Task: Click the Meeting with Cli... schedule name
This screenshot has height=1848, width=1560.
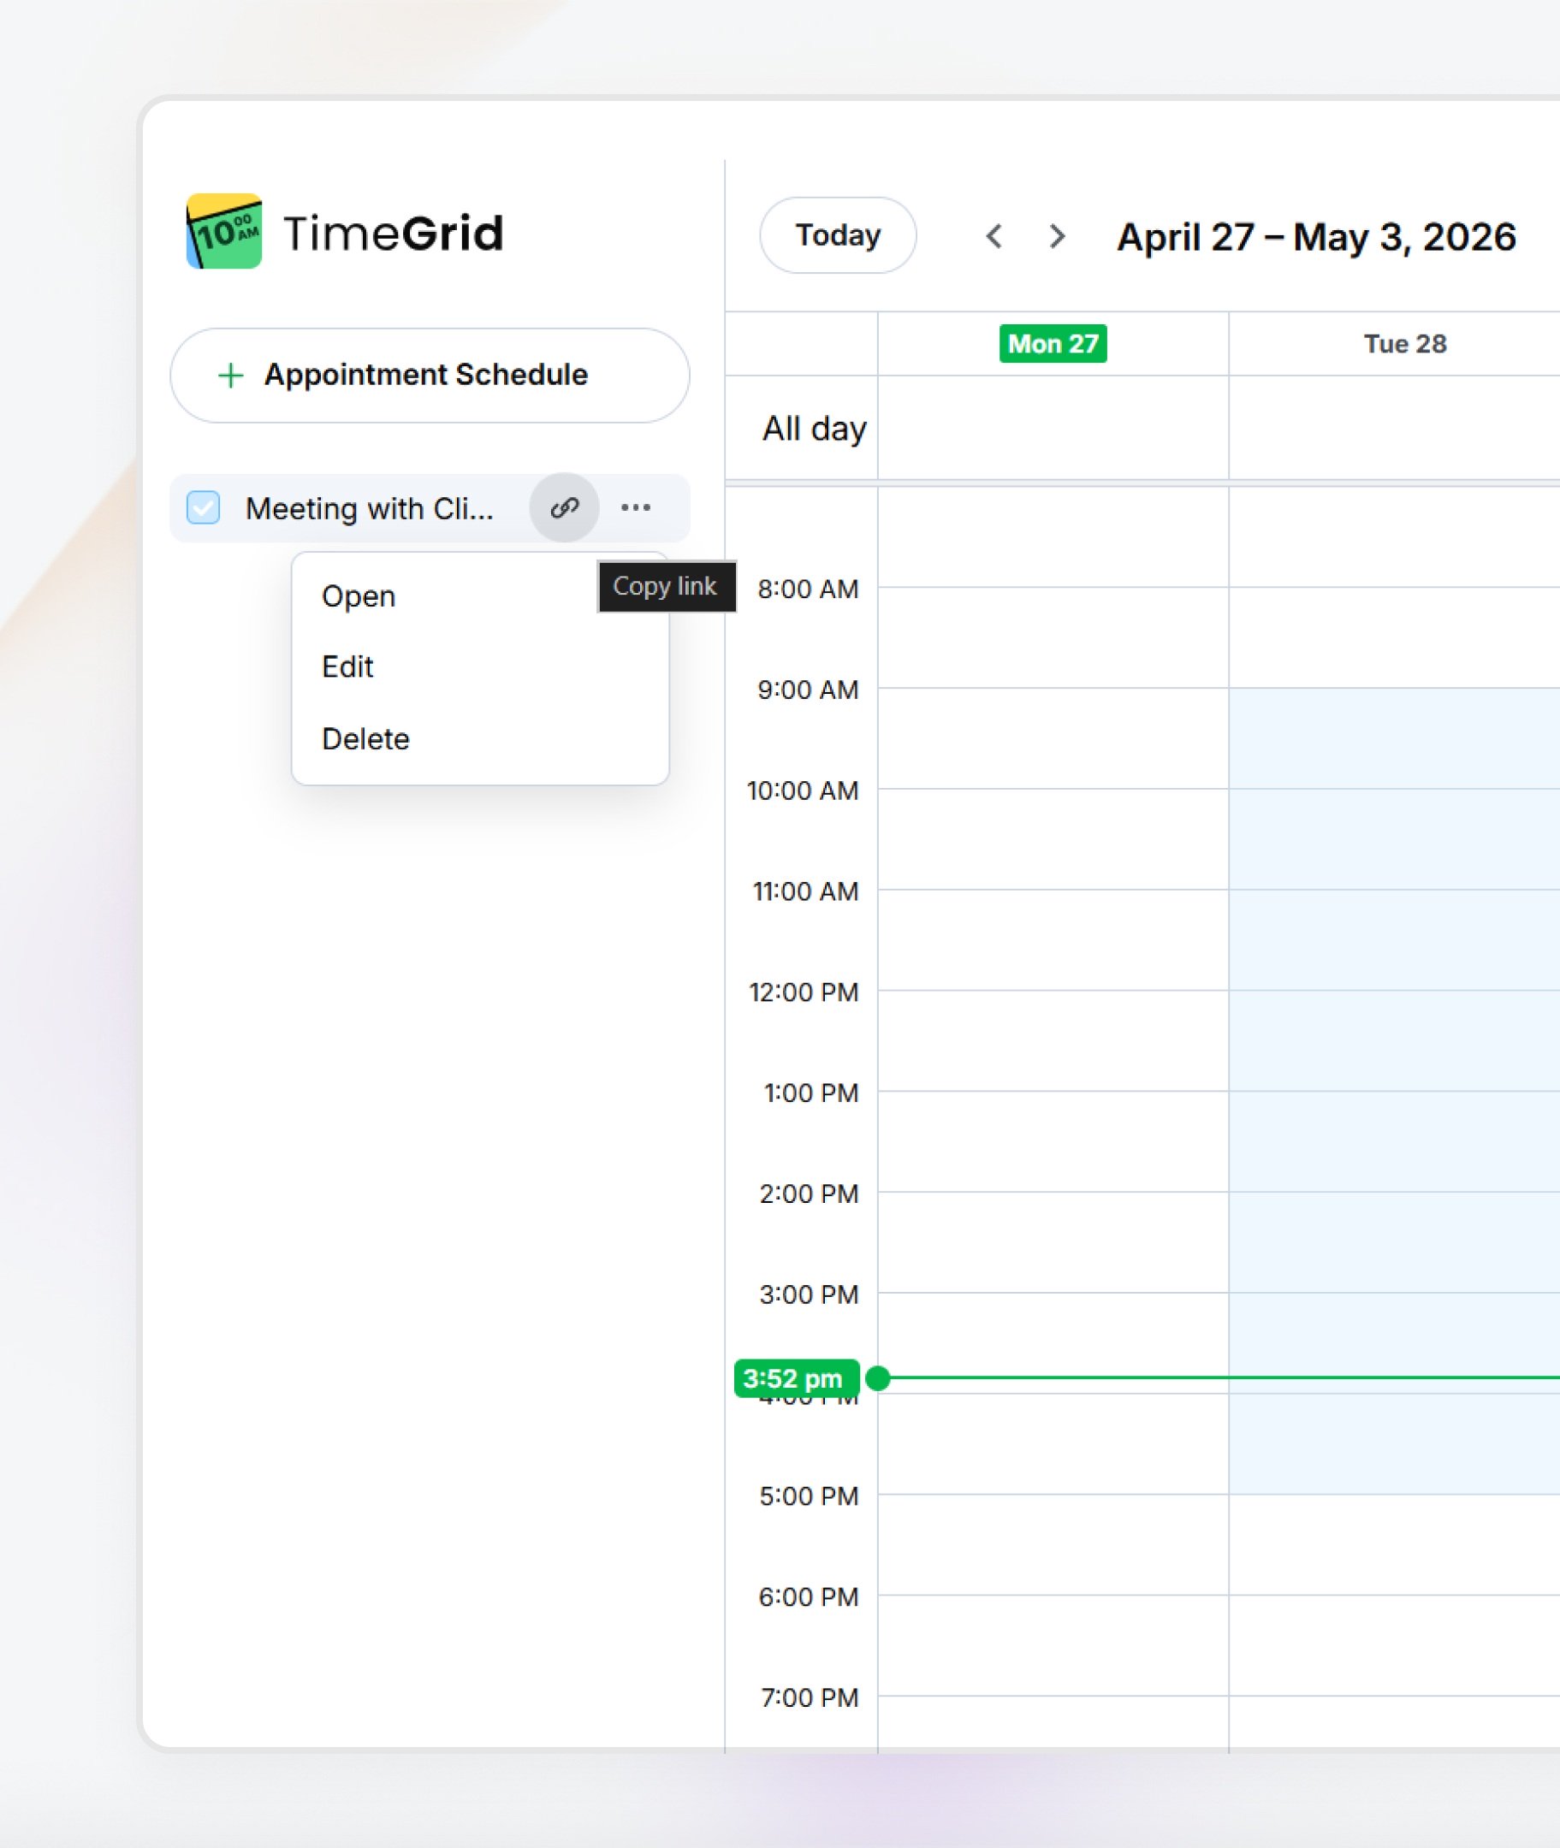Action: (369, 508)
